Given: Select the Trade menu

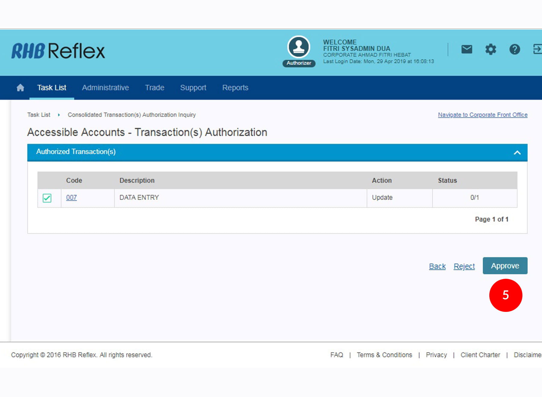Looking at the screenshot, I should tap(154, 88).
